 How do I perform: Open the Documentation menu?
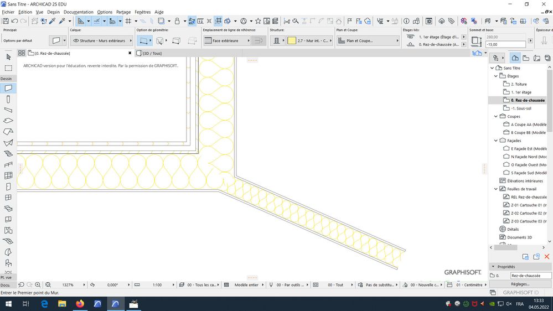[x=77, y=12]
